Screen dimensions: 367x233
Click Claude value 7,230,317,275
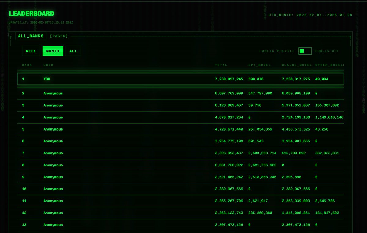coord(296,79)
